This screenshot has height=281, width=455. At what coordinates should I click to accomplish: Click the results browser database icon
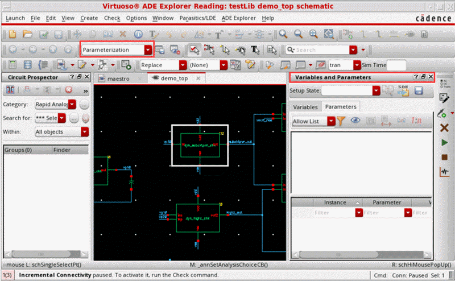(x=27, y=65)
